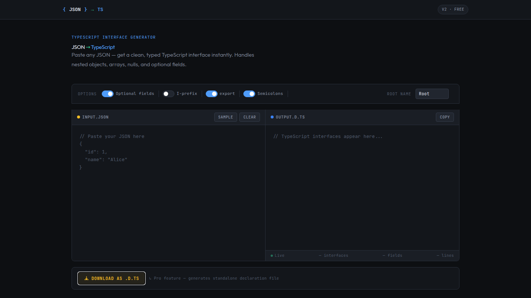Click the interfaces counter in the status bar
The width and height of the screenshot is (531, 298).
click(333, 255)
